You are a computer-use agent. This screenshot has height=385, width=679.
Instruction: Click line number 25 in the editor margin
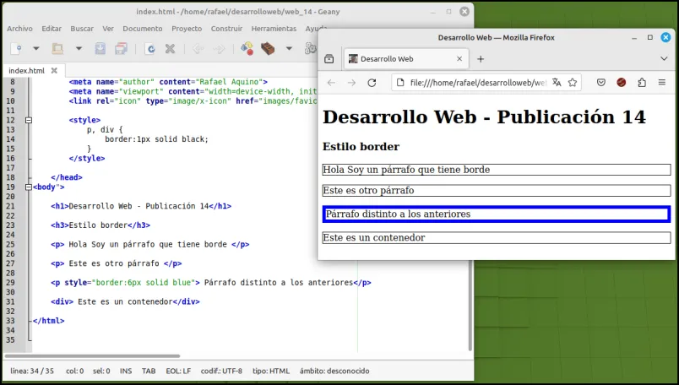pos(10,244)
